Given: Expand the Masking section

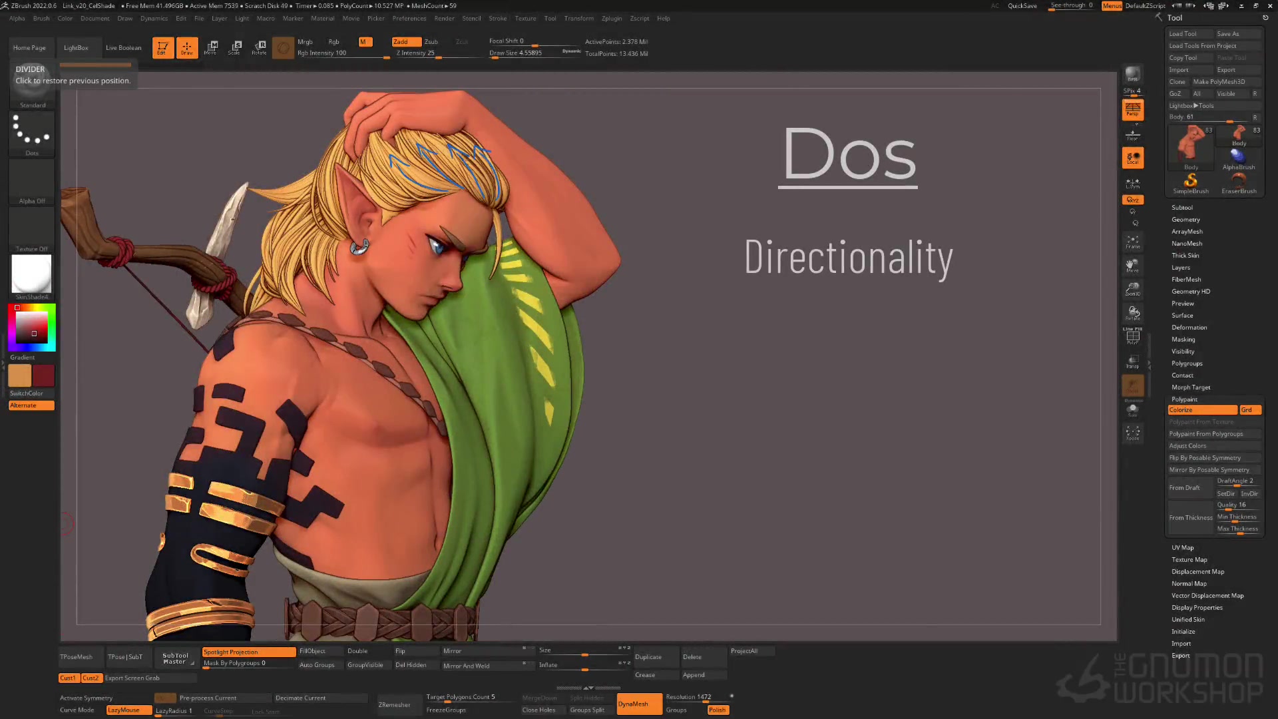Looking at the screenshot, I should click(x=1183, y=340).
